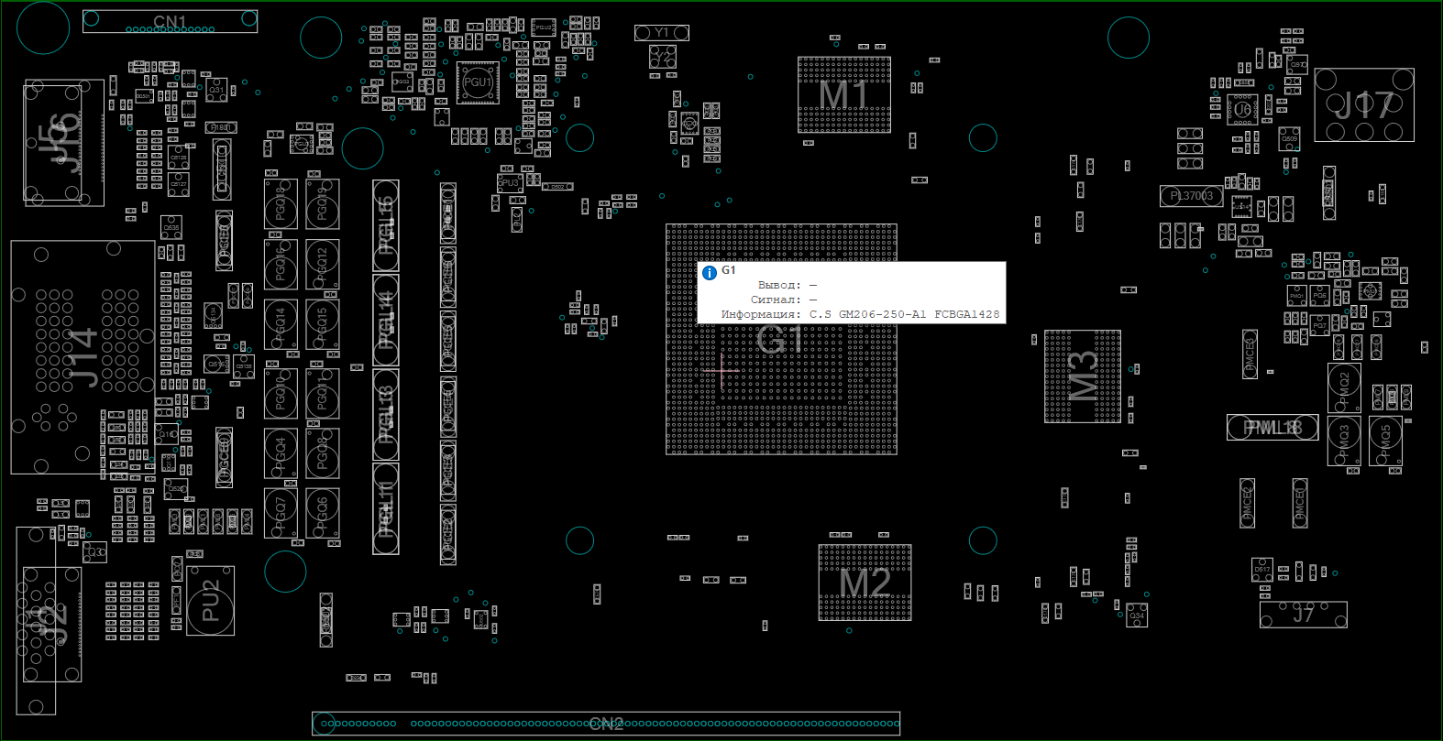Select the PL37003 component
This screenshot has width=1443, height=741.
coord(1191,196)
